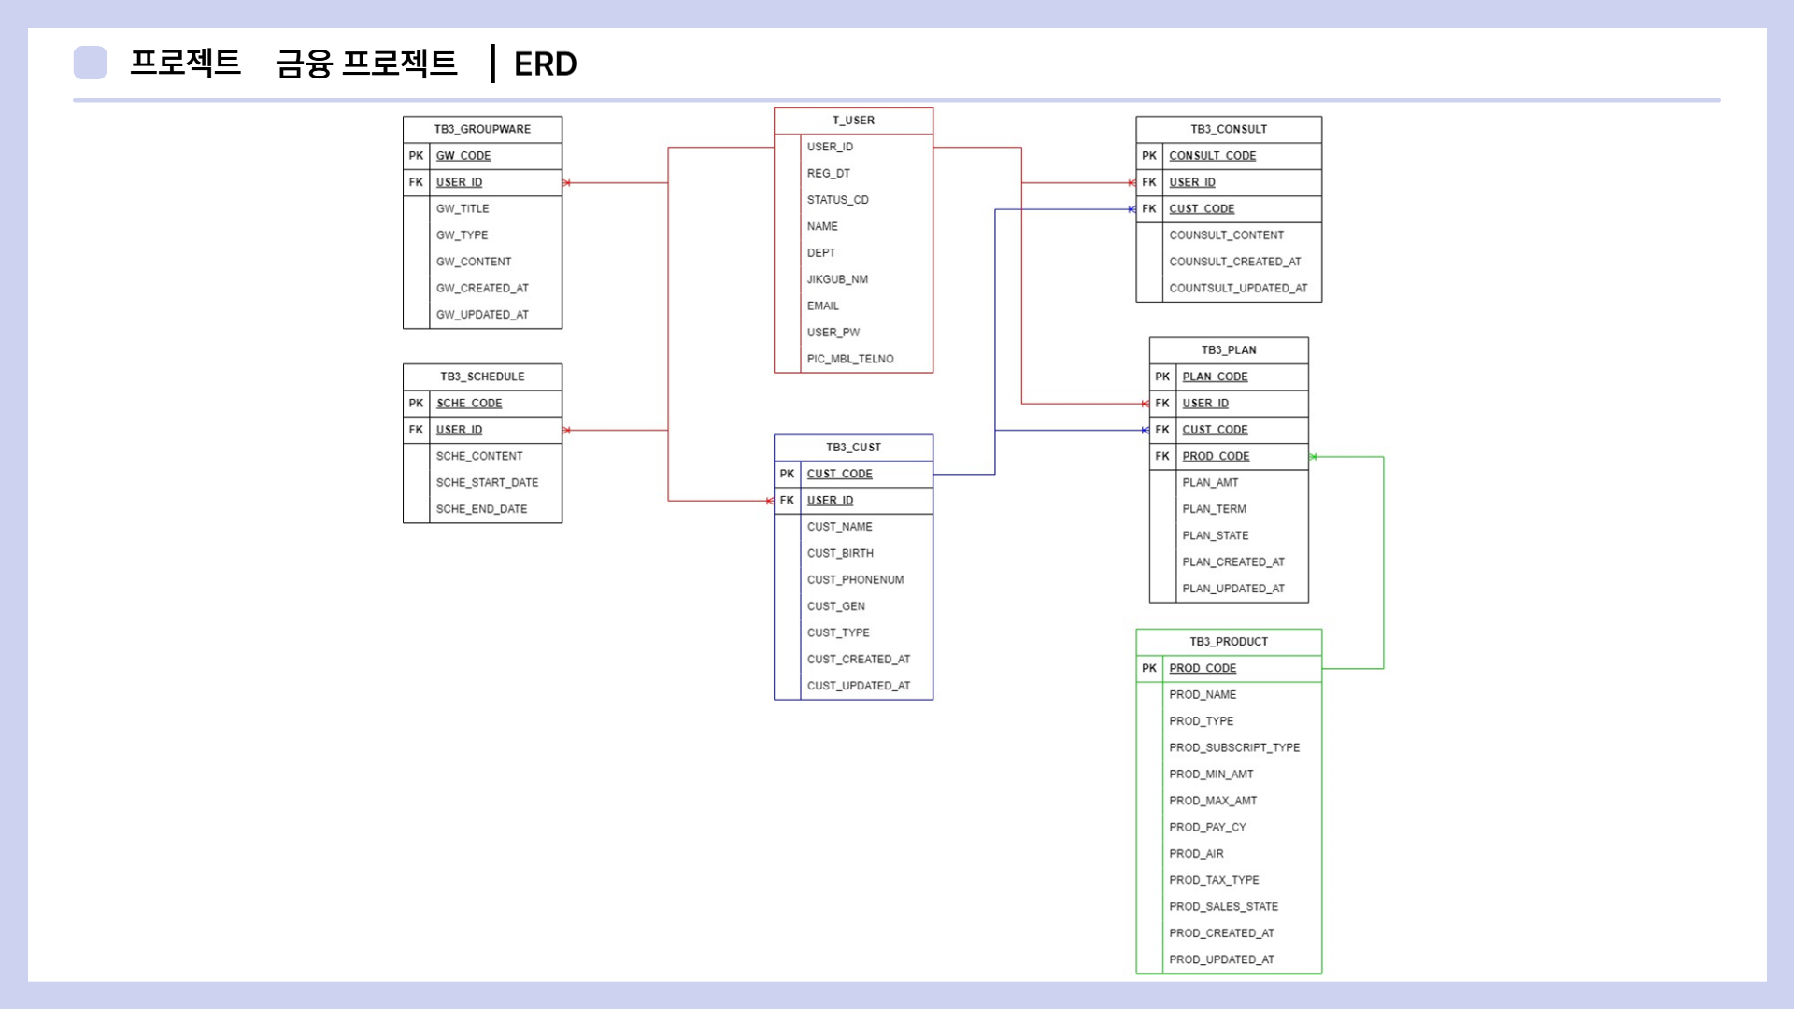
Task: Click the TB3_PLAN table title
Action: 1228,350
